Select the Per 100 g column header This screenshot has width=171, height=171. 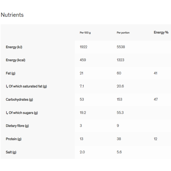[x=85, y=33]
